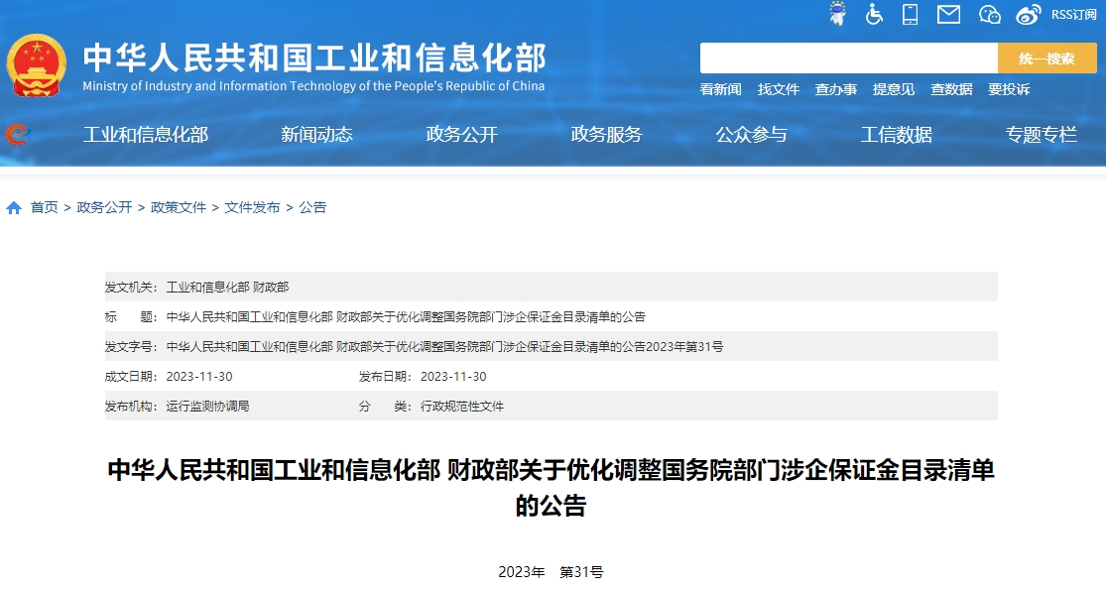The image size is (1106, 590).
Task: Open RSS订阅 subscription link
Action: coord(1074,14)
